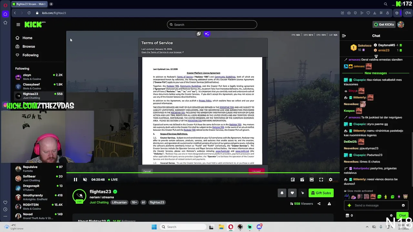Open chat settings gear icon
Screen dimensions: 413x232
(x=391, y=216)
